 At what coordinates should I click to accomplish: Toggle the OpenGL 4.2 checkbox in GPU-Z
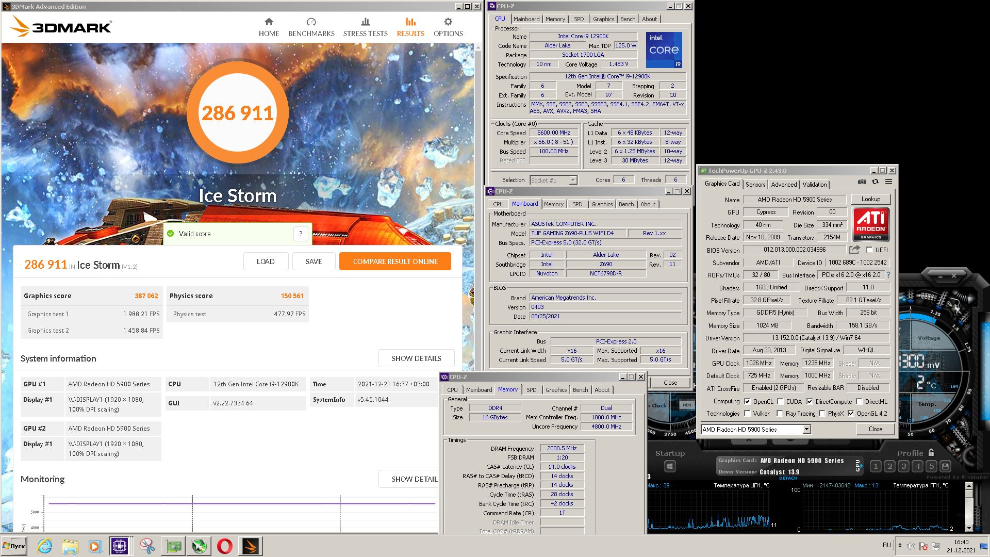click(x=851, y=413)
